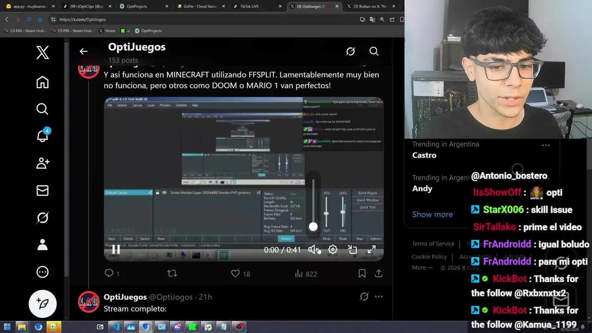Open Profile person icon in sidebar
Screen dimensions: 592x333
[43, 245]
